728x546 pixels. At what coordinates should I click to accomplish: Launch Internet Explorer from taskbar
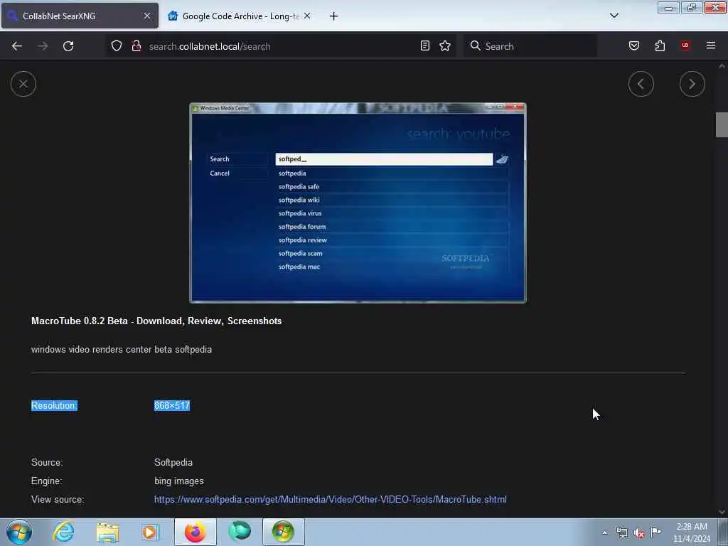point(63,532)
